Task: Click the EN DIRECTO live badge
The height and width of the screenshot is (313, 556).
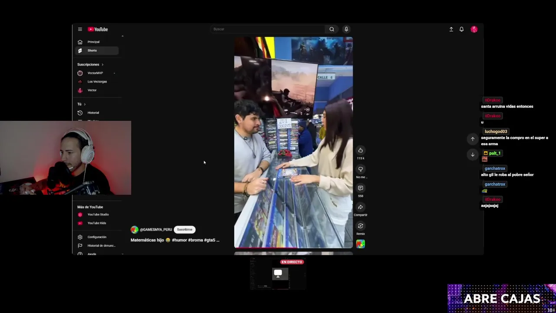Action: 291,262
